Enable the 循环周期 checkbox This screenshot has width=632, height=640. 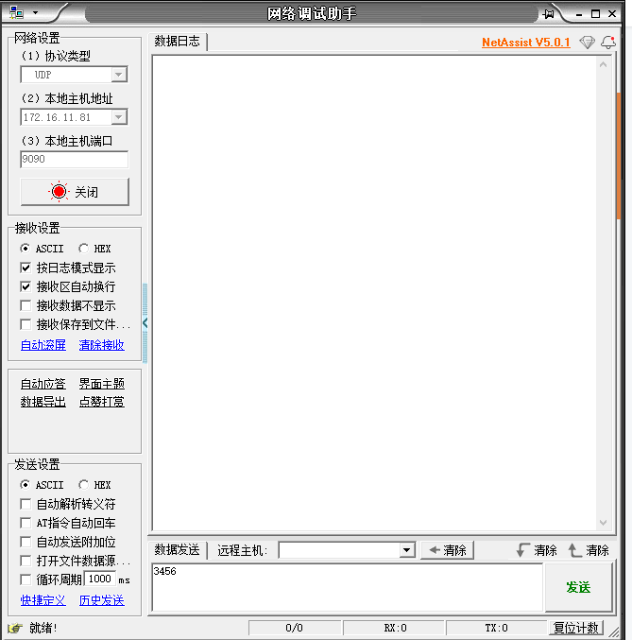pyautogui.click(x=26, y=579)
